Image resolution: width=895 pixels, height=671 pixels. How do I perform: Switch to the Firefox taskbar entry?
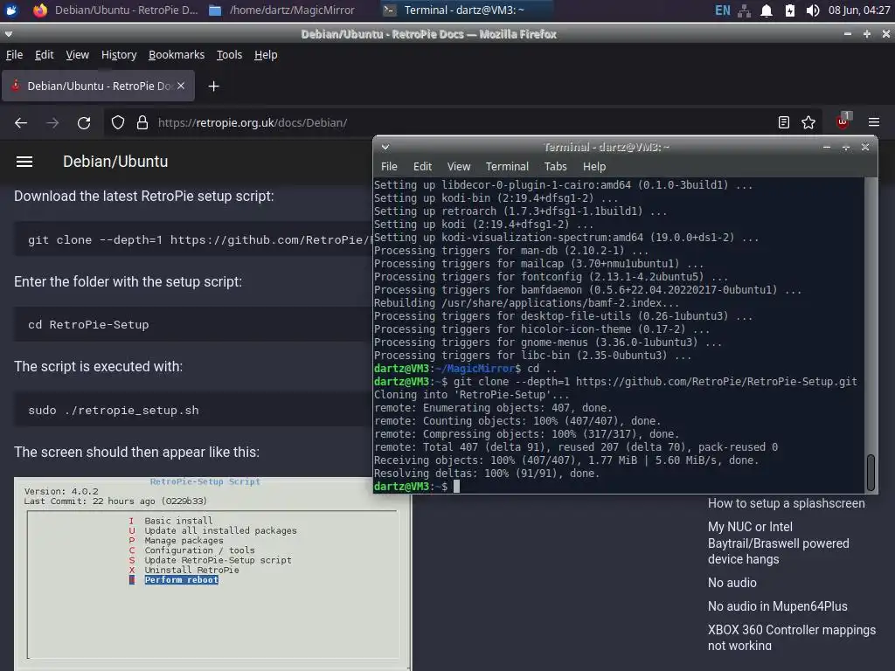point(114,10)
